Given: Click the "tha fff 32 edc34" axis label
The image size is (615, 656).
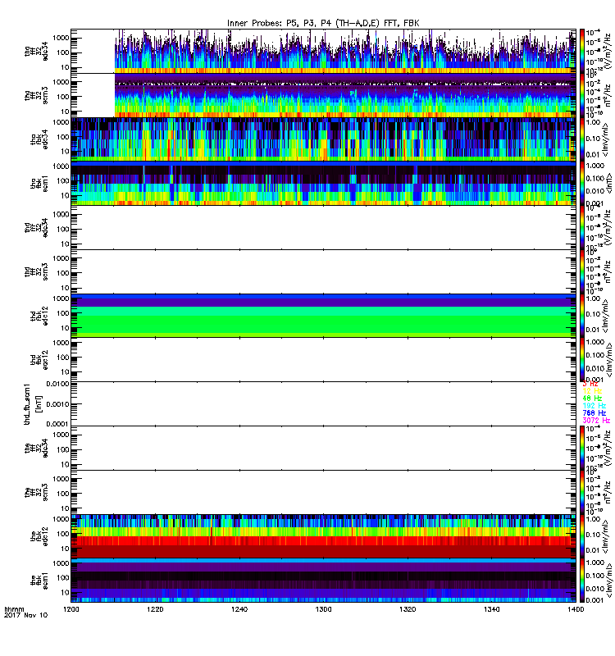Looking at the screenshot, I should pos(36,51).
